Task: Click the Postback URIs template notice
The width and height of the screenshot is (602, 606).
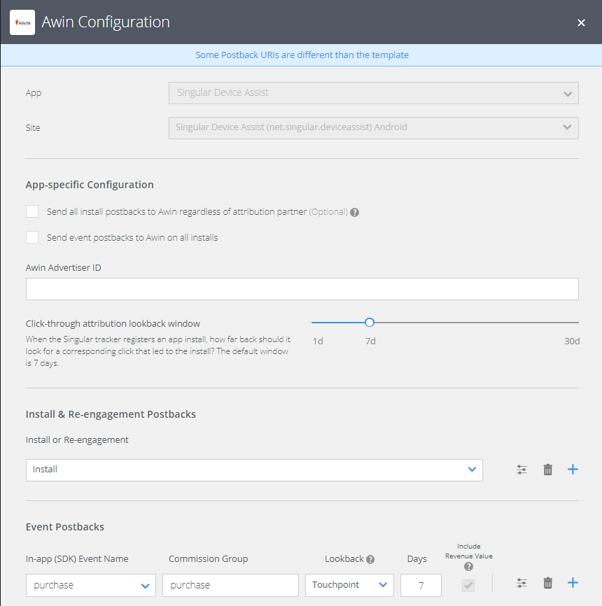Action: click(302, 55)
